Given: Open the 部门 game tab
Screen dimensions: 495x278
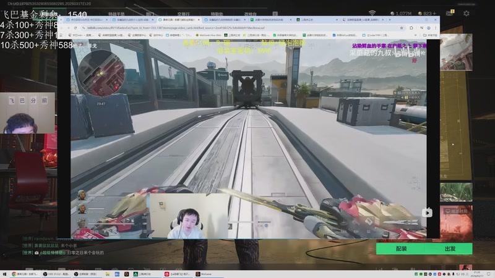Looking at the screenshot, I should tap(150, 14).
